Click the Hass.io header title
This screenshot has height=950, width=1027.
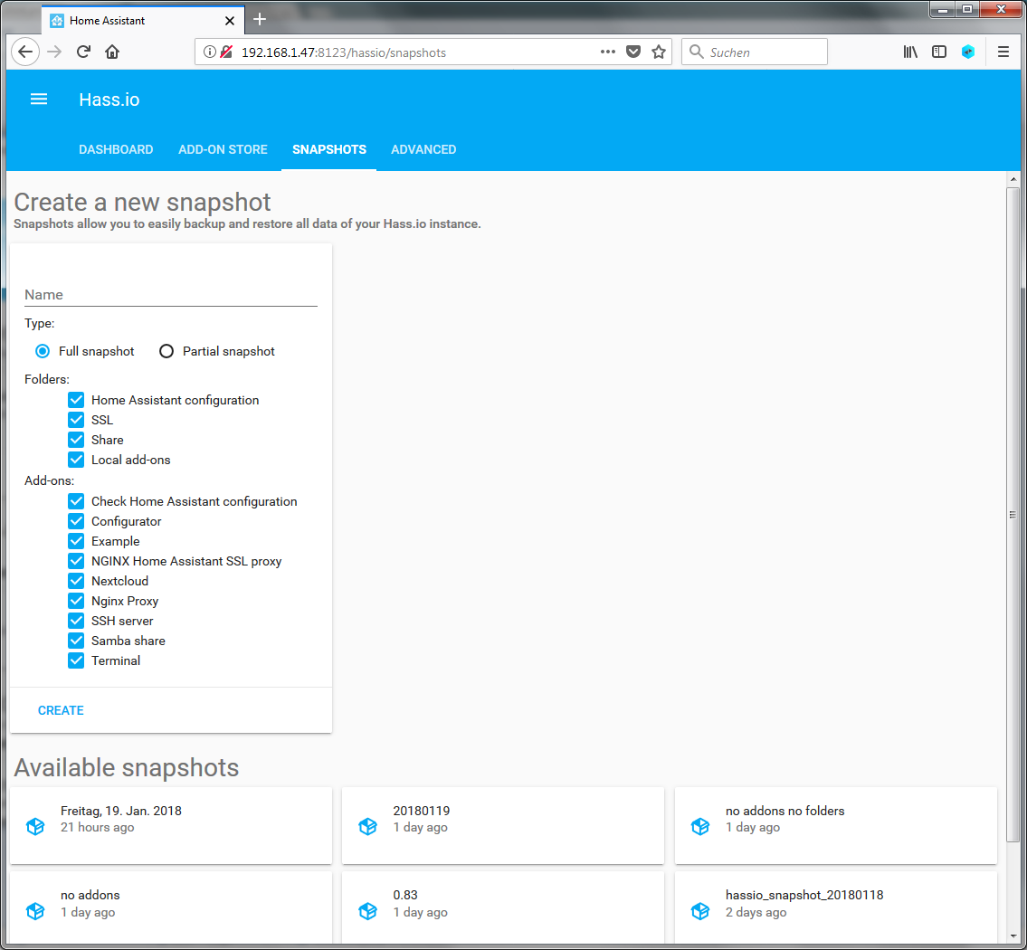109,100
